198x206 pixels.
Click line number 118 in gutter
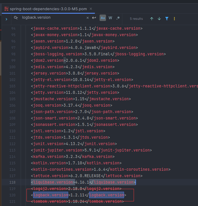pos(12,182)
